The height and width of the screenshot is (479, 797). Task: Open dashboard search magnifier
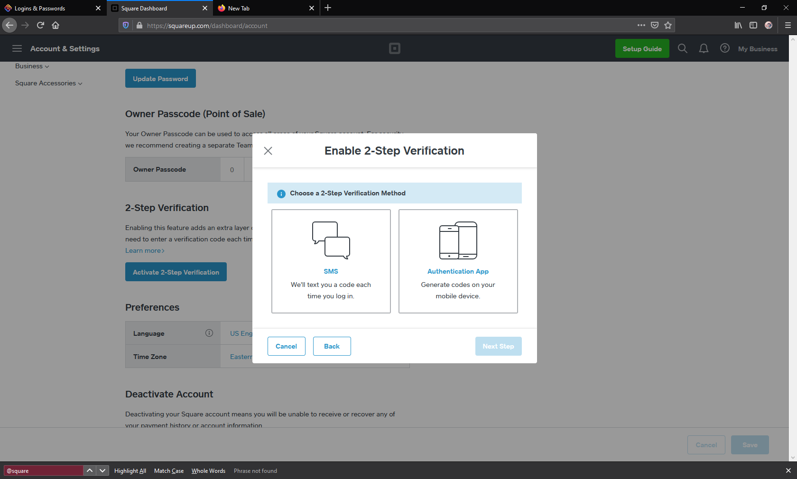click(x=683, y=48)
